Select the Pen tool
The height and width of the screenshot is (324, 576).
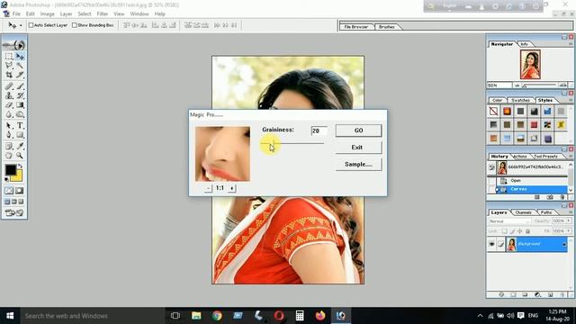tap(9, 135)
